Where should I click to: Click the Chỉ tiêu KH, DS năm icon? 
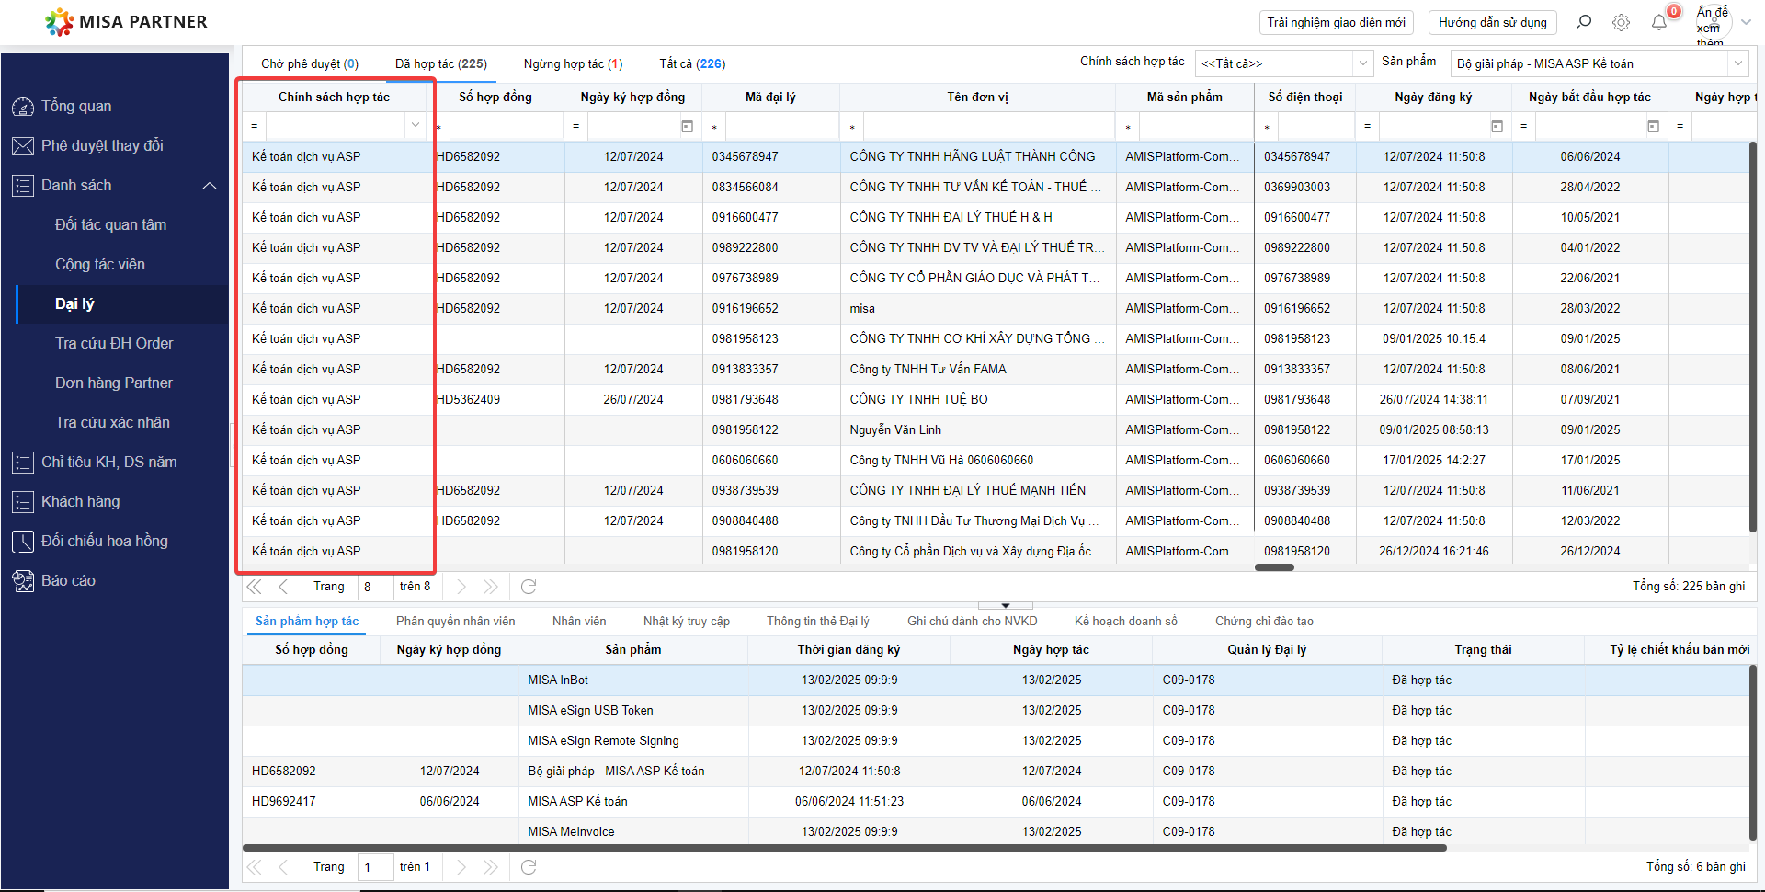(x=23, y=463)
